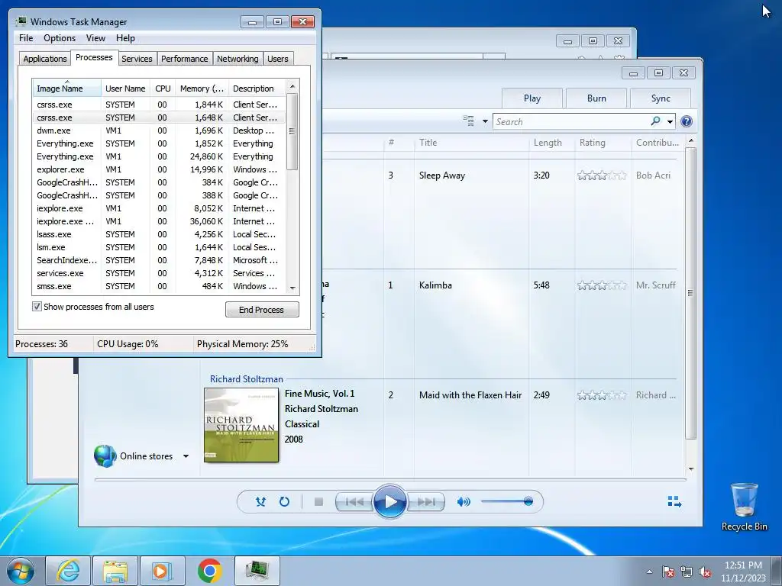Click the End Process button

pyautogui.click(x=262, y=310)
